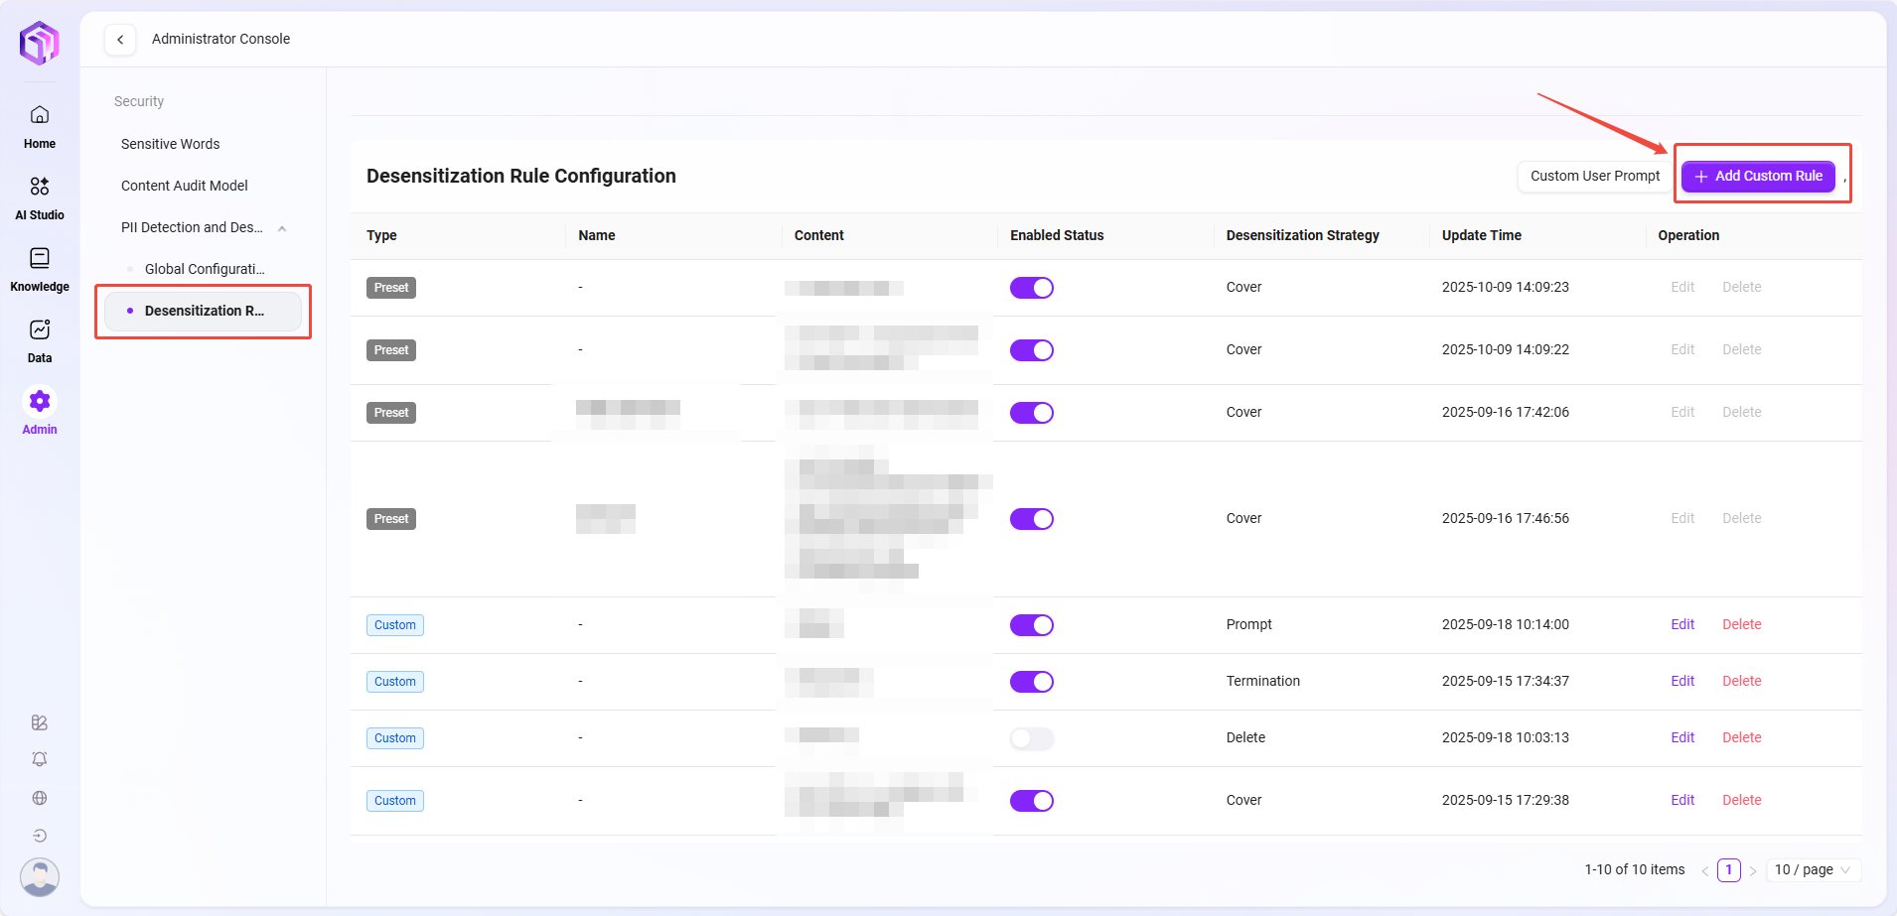Image resolution: width=1897 pixels, height=916 pixels.
Task: Open the 10 / page size dropdown
Action: 1813,870
